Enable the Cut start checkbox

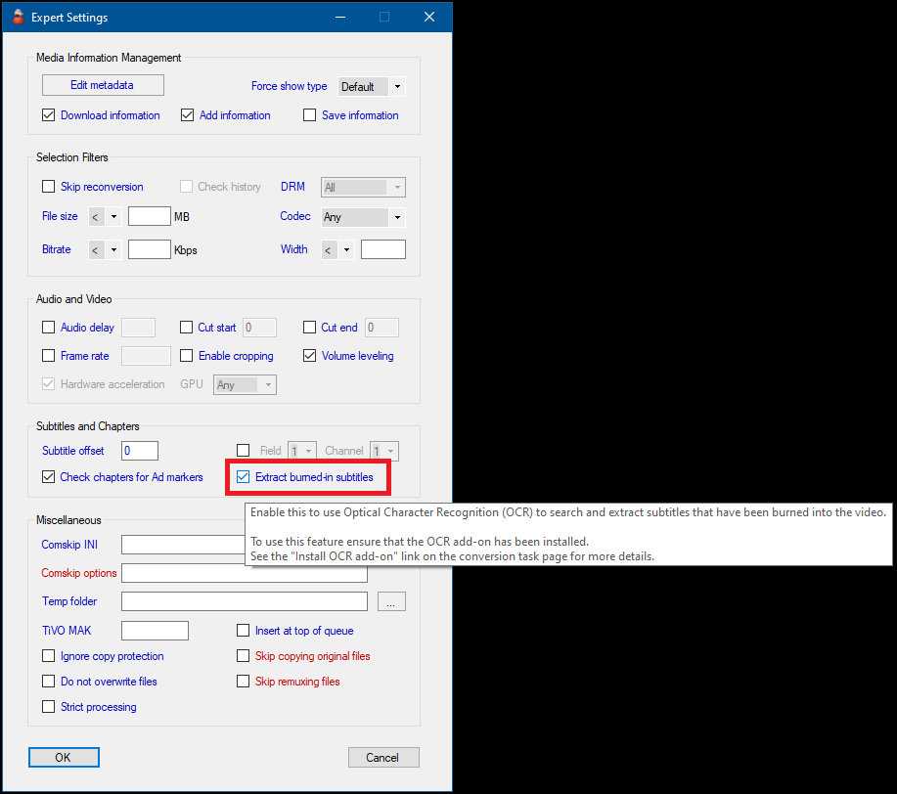click(x=187, y=328)
